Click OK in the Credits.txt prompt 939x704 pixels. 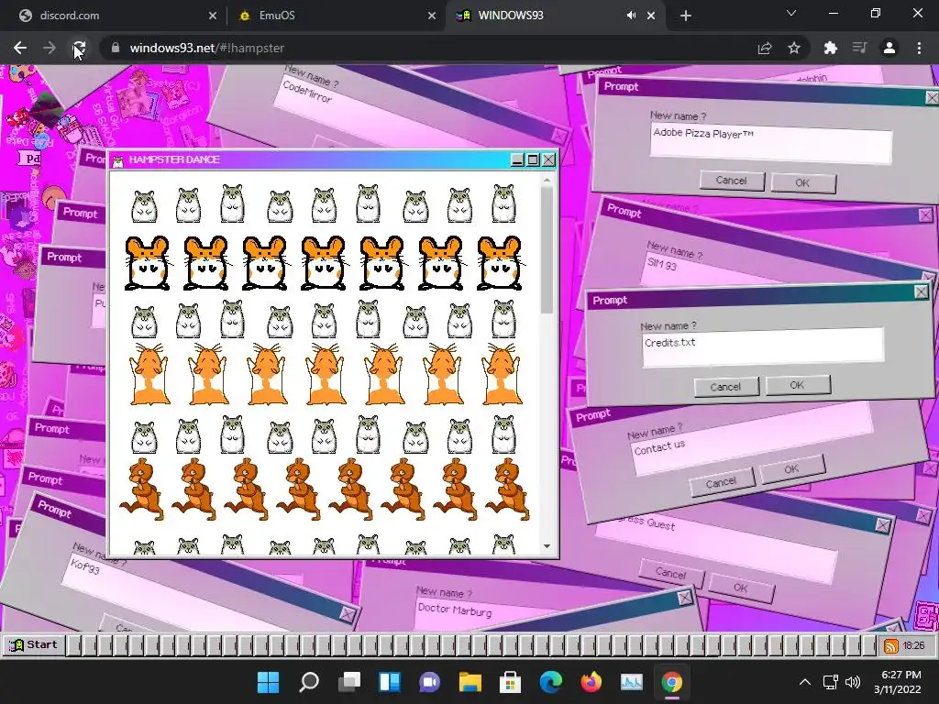coord(797,385)
